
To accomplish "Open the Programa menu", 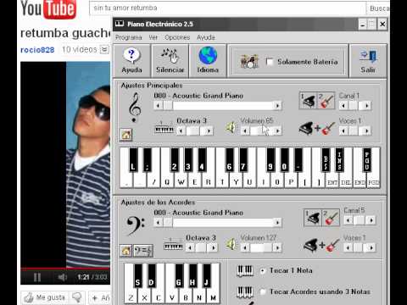I will point(129,37).
